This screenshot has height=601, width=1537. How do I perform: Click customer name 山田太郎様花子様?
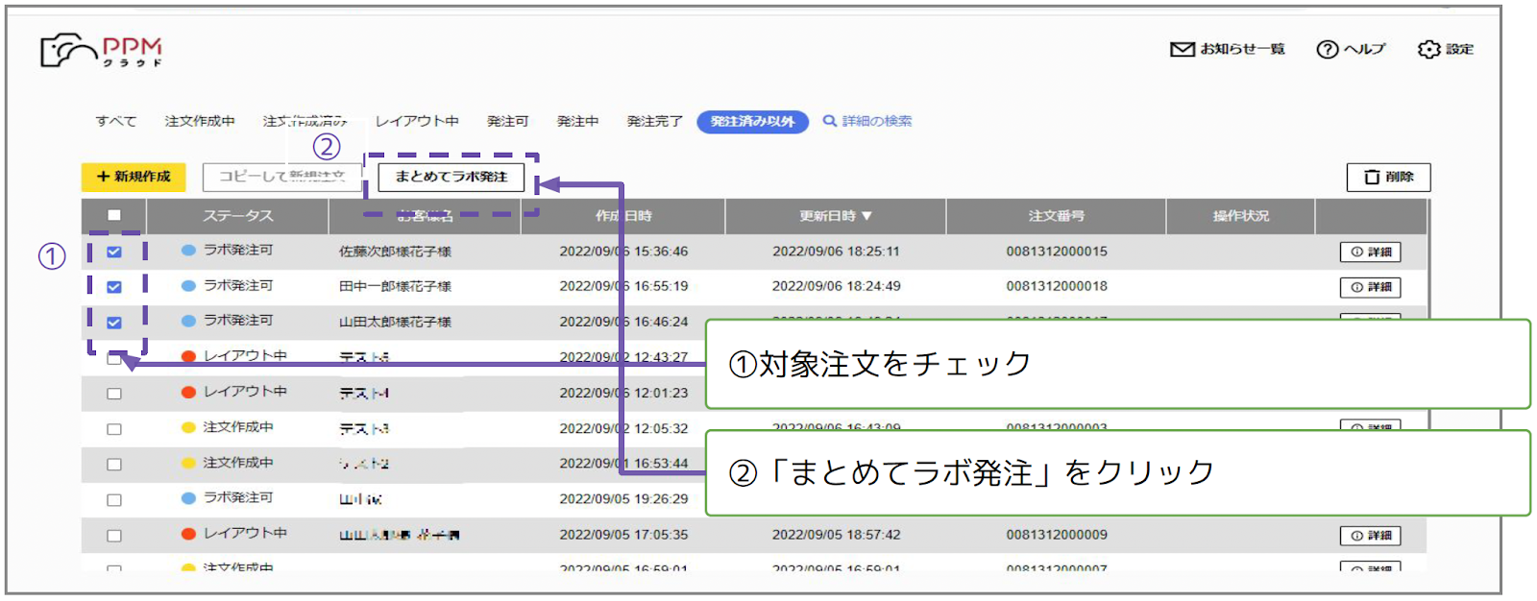(x=395, y=322)
